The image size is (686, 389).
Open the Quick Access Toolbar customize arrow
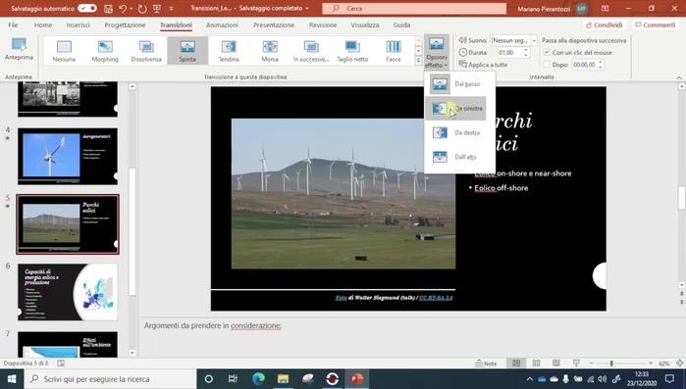tap(171, 8)
